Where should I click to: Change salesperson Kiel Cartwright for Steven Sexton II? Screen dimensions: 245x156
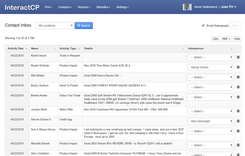[211, 121]
